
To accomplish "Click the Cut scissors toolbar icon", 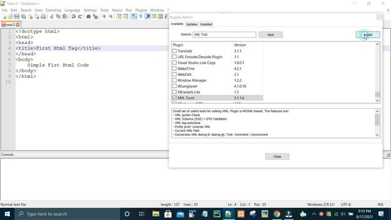I will point(51,16).
